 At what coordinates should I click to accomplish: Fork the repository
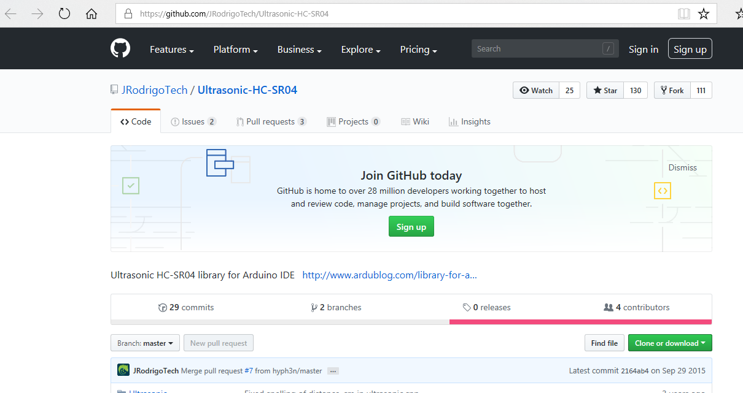pyautogui.click(x=672, y=90)
